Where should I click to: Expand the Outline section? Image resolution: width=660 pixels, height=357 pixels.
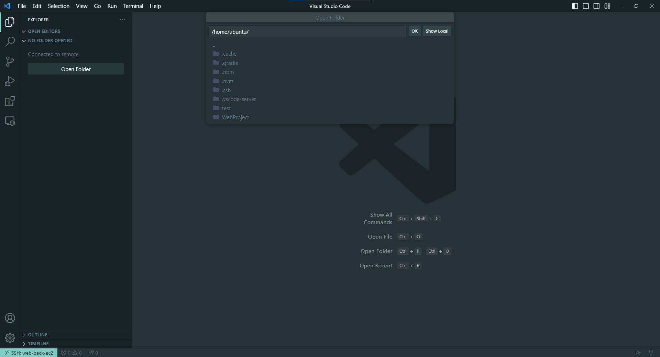76,335
